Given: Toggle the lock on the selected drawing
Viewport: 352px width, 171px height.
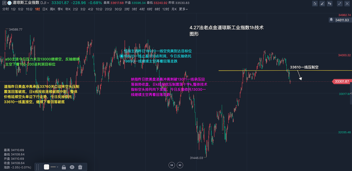Looking at the screenshot, I should coord(64,167).
